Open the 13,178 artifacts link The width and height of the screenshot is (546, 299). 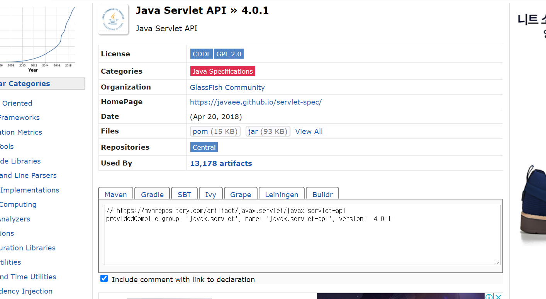[x=221, y=164]
